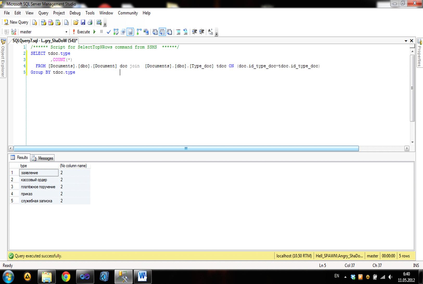Screen dimensions: 423x284
Task: Open the Query menu
Action: (x=43, y=13)
